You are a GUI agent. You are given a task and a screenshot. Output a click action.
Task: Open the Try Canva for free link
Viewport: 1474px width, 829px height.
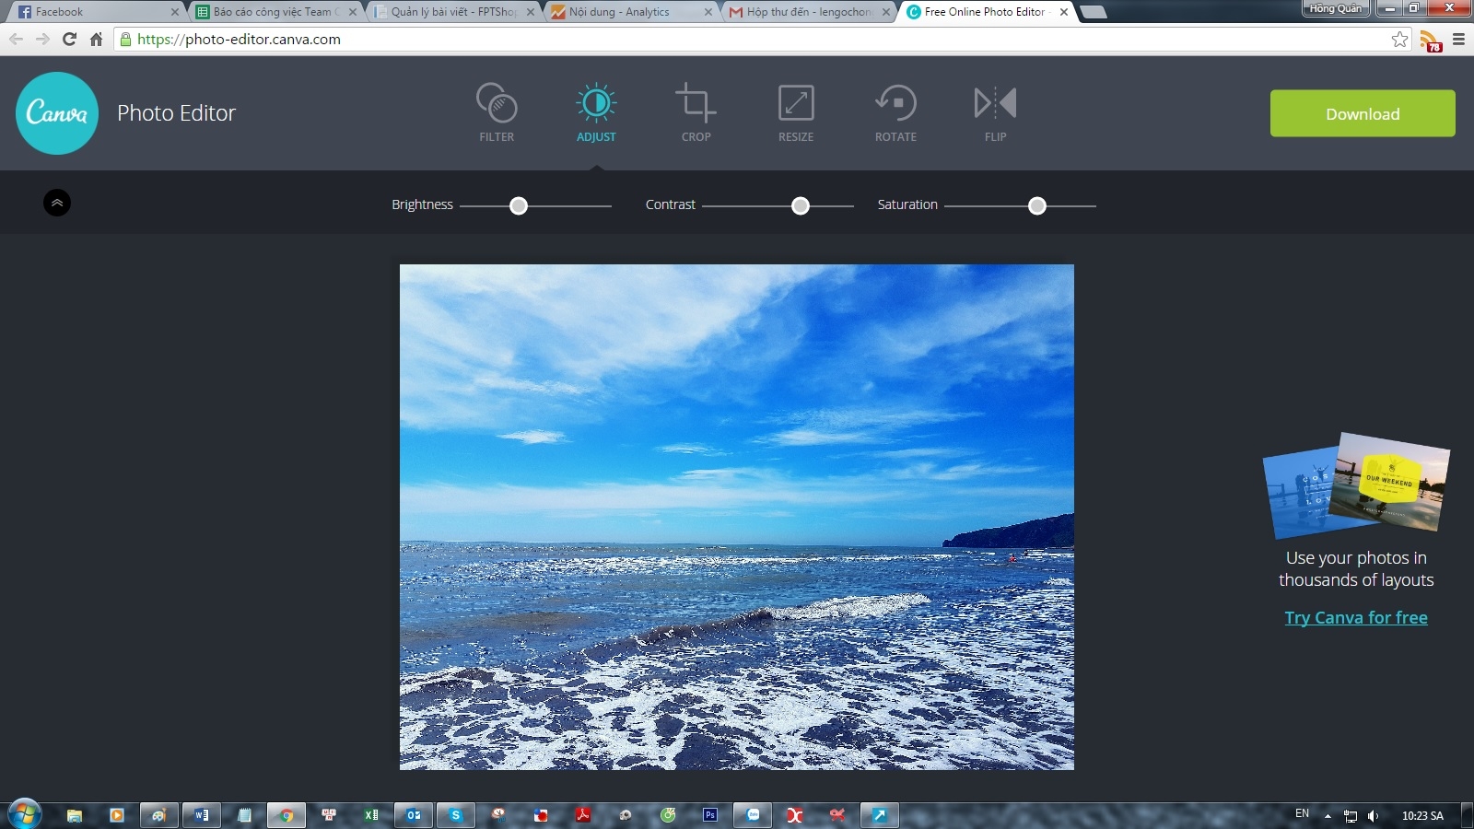[x=1356, y=617]
